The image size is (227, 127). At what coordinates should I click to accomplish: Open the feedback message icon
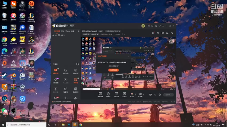(152, 26)
